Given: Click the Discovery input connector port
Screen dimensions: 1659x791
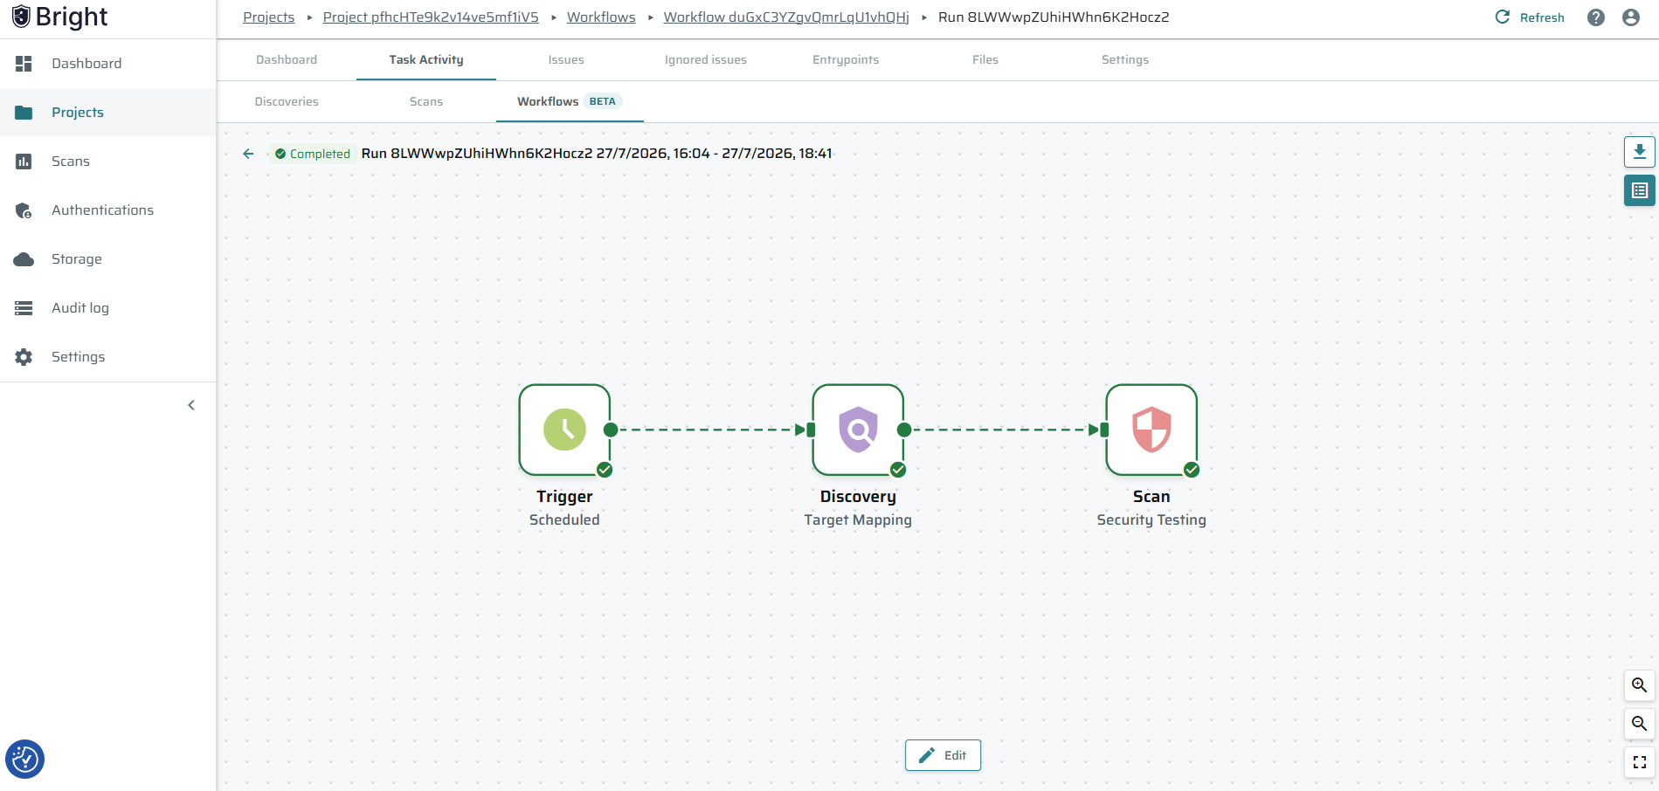Looking at the screenshot, I should (x=811, y=430).
